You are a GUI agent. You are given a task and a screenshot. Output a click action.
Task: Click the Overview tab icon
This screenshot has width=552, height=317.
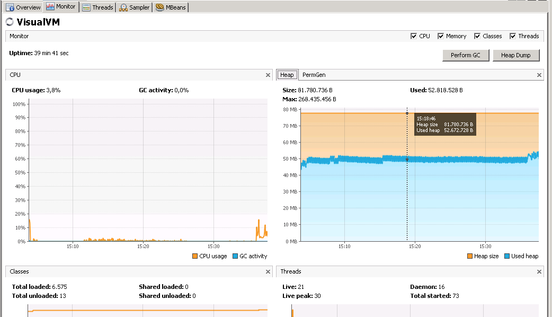pyautogui.click(x=10, y=7)
